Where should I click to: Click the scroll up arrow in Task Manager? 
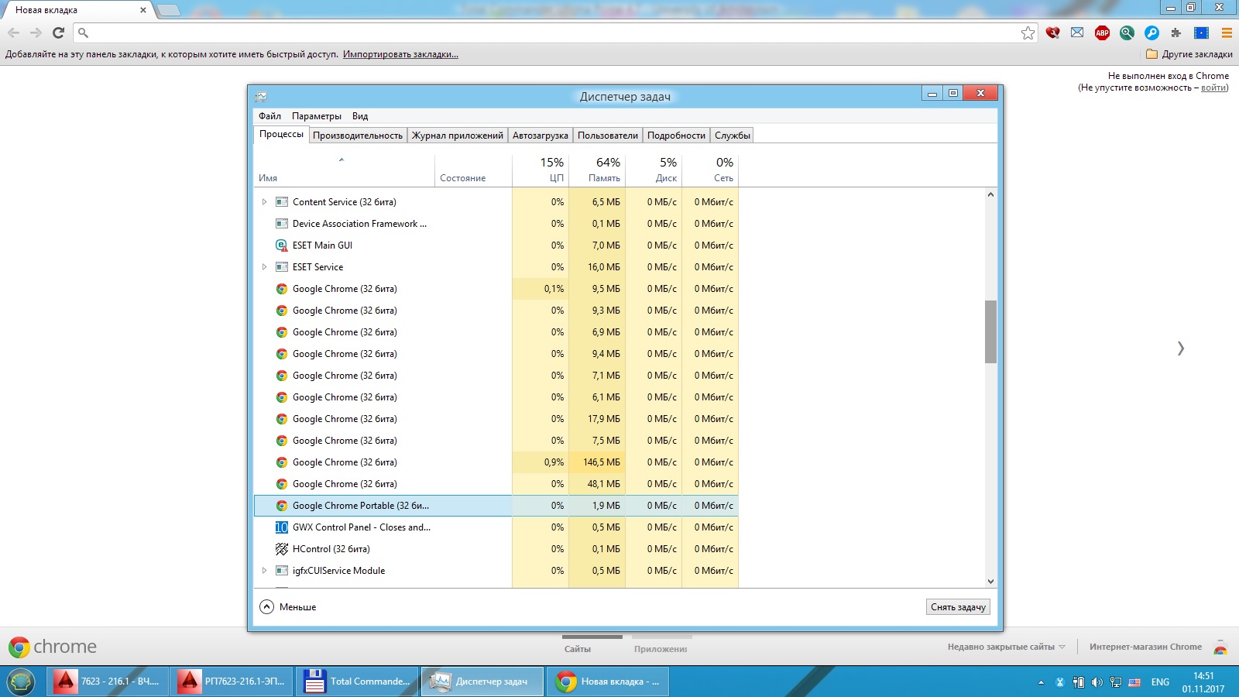(990, 194)
